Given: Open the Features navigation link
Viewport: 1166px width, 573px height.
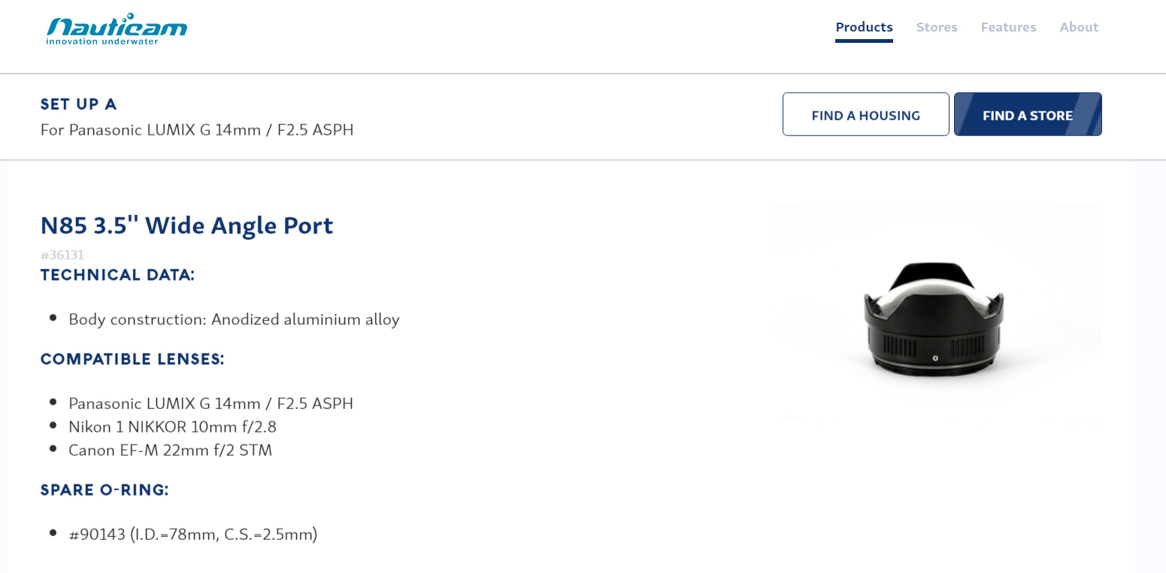Looking at the screenshot, I should tap(1008, 27).
